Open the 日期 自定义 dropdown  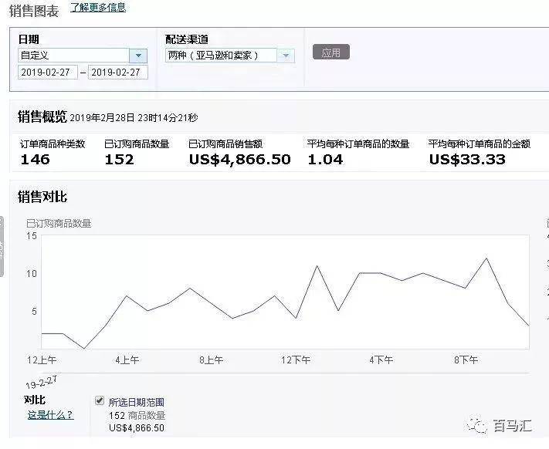pos(82,56)
